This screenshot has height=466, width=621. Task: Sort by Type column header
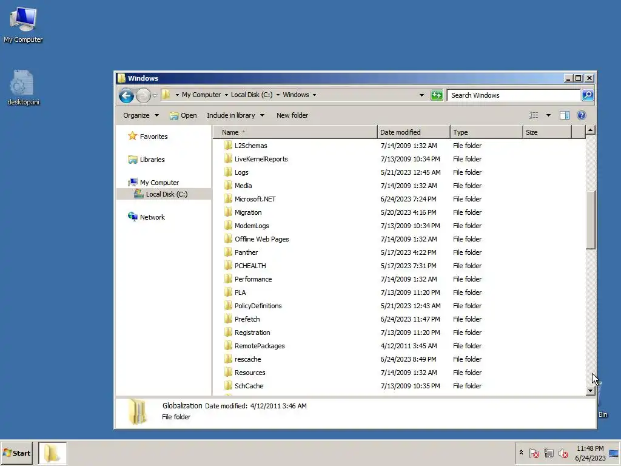pos(487,132)
